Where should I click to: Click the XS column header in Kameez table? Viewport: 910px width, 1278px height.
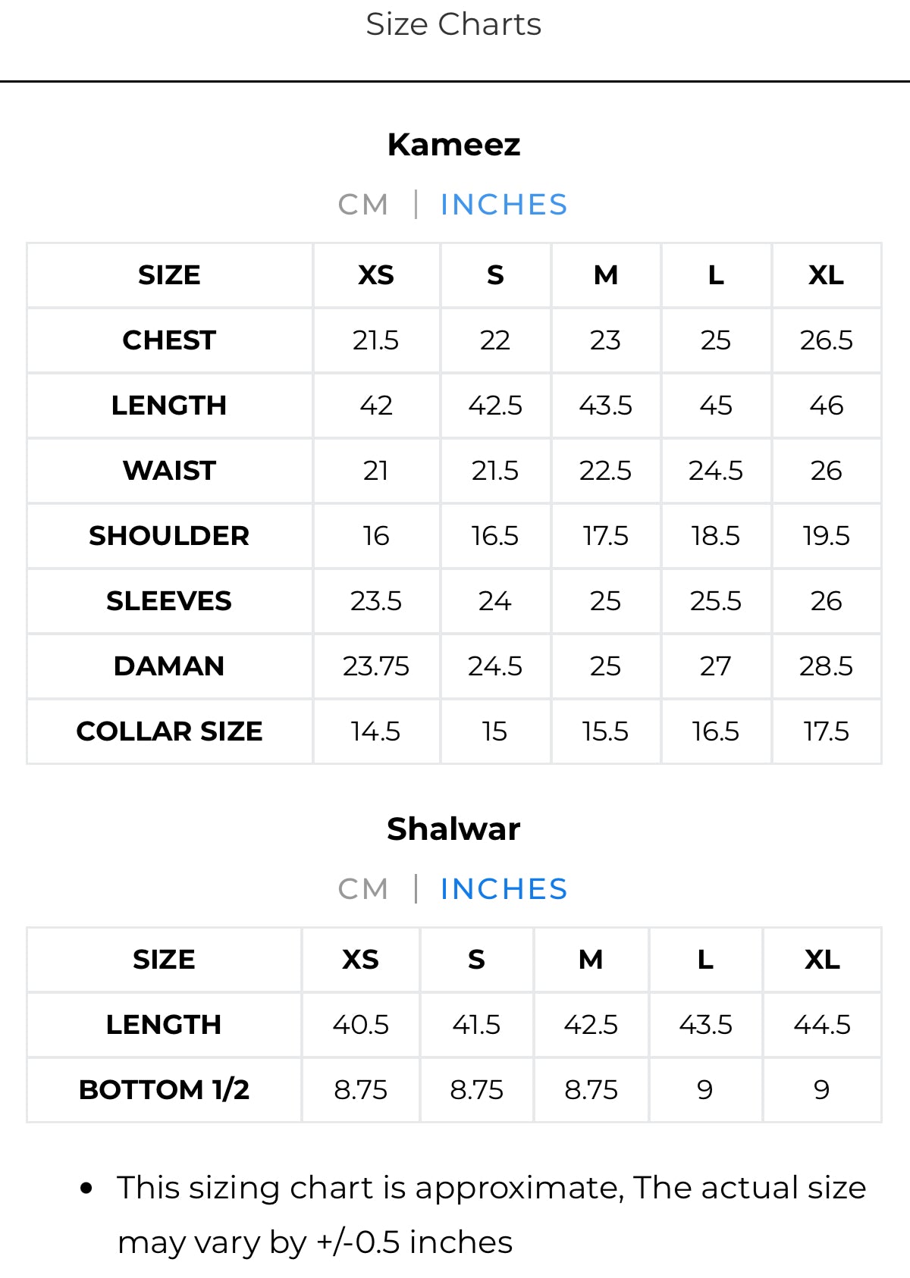pos(376,275)
